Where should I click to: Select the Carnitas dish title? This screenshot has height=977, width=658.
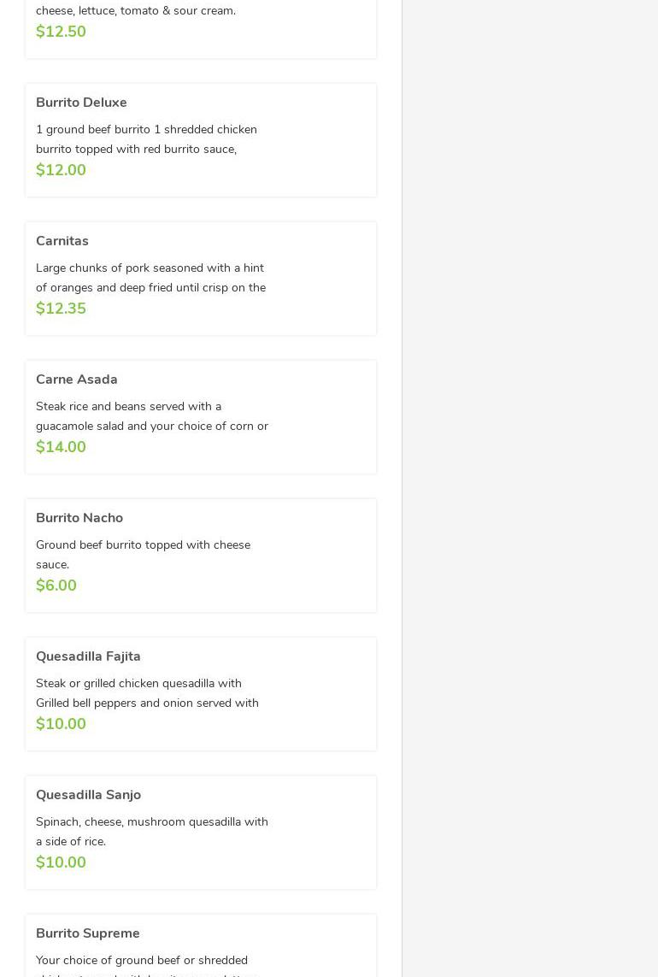click(62, 241)
